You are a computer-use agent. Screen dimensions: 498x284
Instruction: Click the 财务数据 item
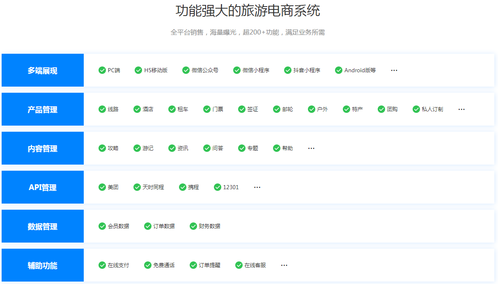coord(209,226)
